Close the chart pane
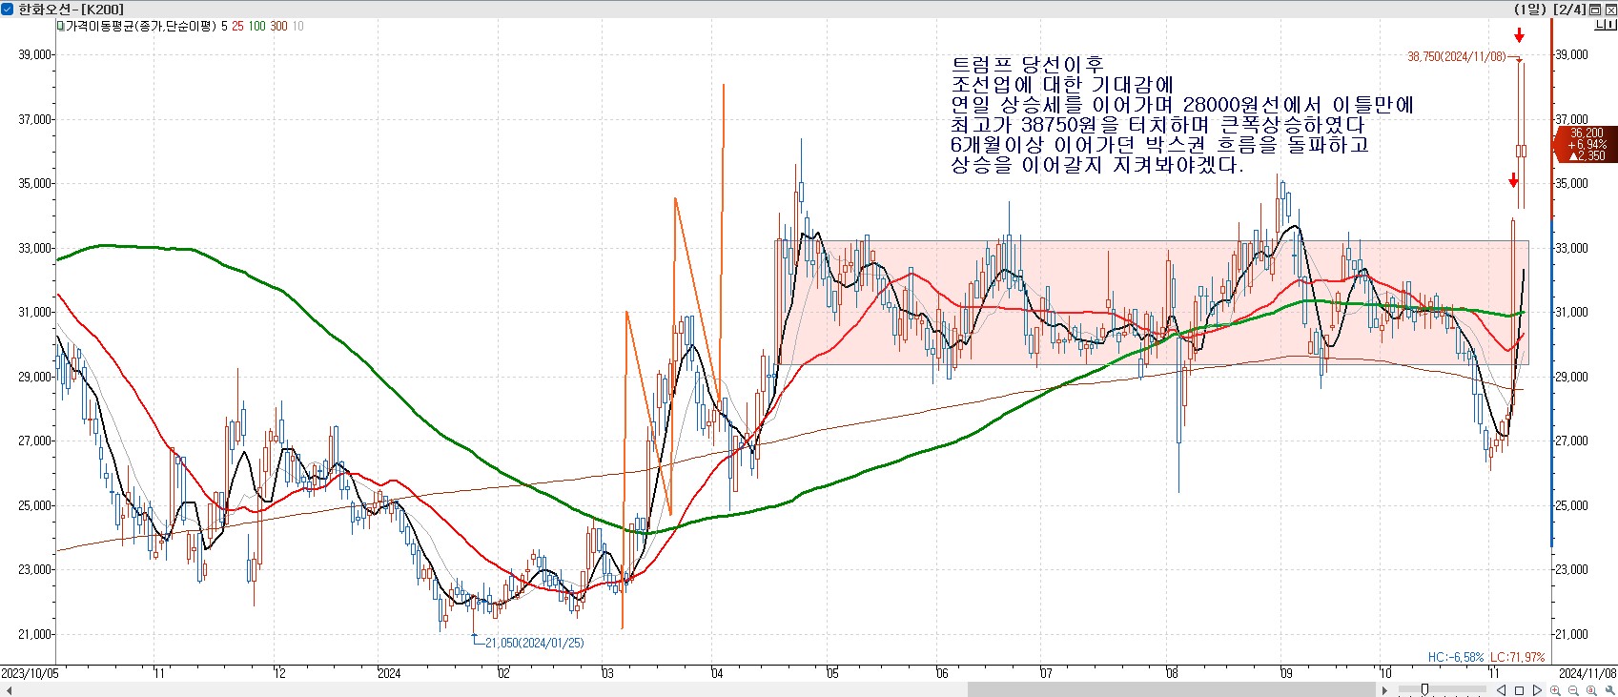This screenshot has width=1618, height=697. 1610,10
